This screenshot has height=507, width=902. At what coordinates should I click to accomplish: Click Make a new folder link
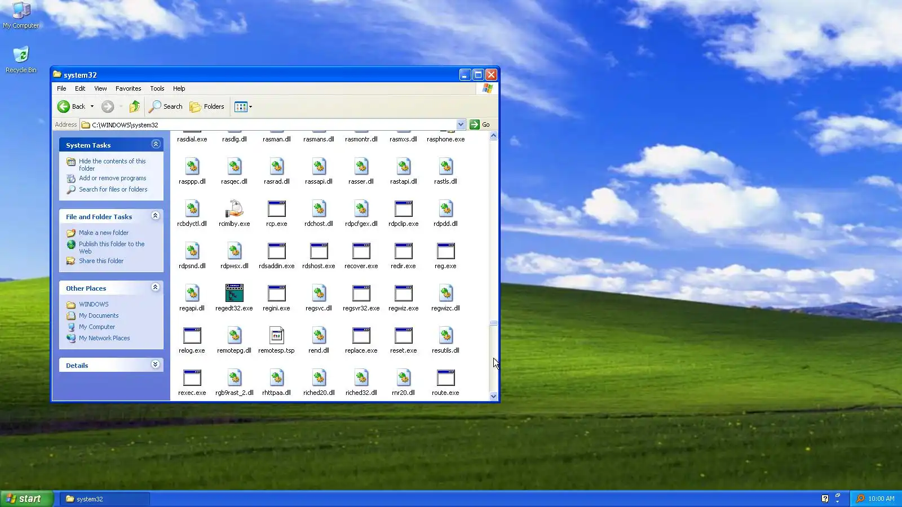coord(104,233)
